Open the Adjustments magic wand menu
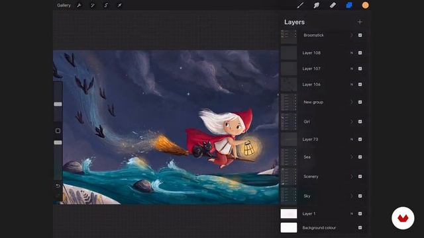The width and height of the screenshot is (424, 238). (x=93, y=5)
